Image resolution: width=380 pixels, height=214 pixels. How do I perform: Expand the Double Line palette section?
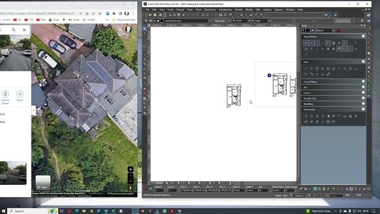click(x=363, y=98)
